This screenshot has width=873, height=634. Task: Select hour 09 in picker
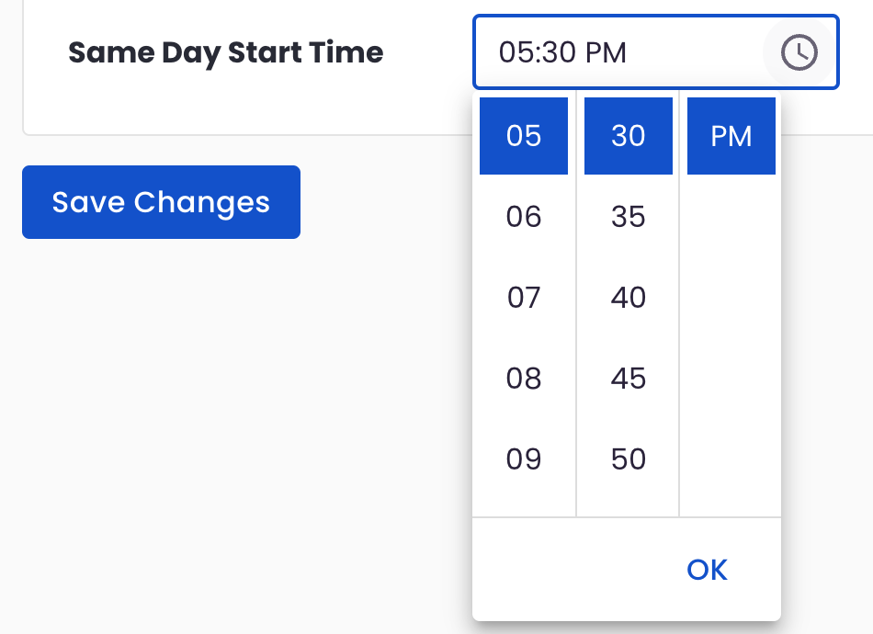524,459
